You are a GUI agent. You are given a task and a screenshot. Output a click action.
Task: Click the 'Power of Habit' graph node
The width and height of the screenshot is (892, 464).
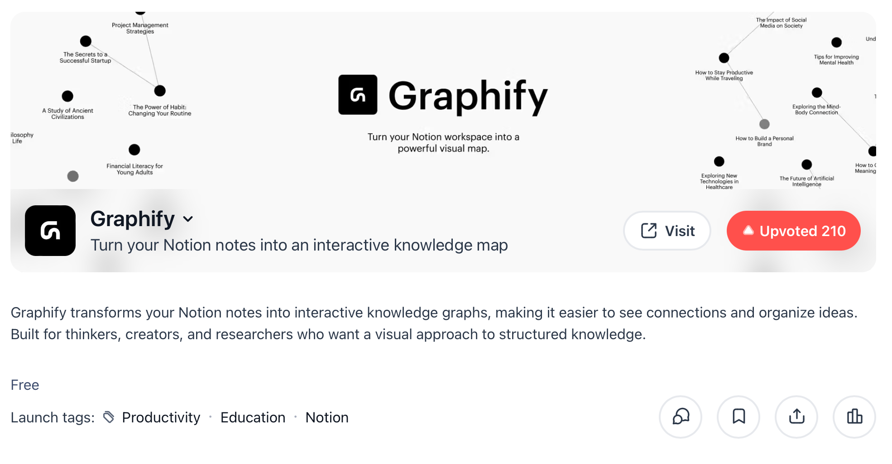[160, 91]
